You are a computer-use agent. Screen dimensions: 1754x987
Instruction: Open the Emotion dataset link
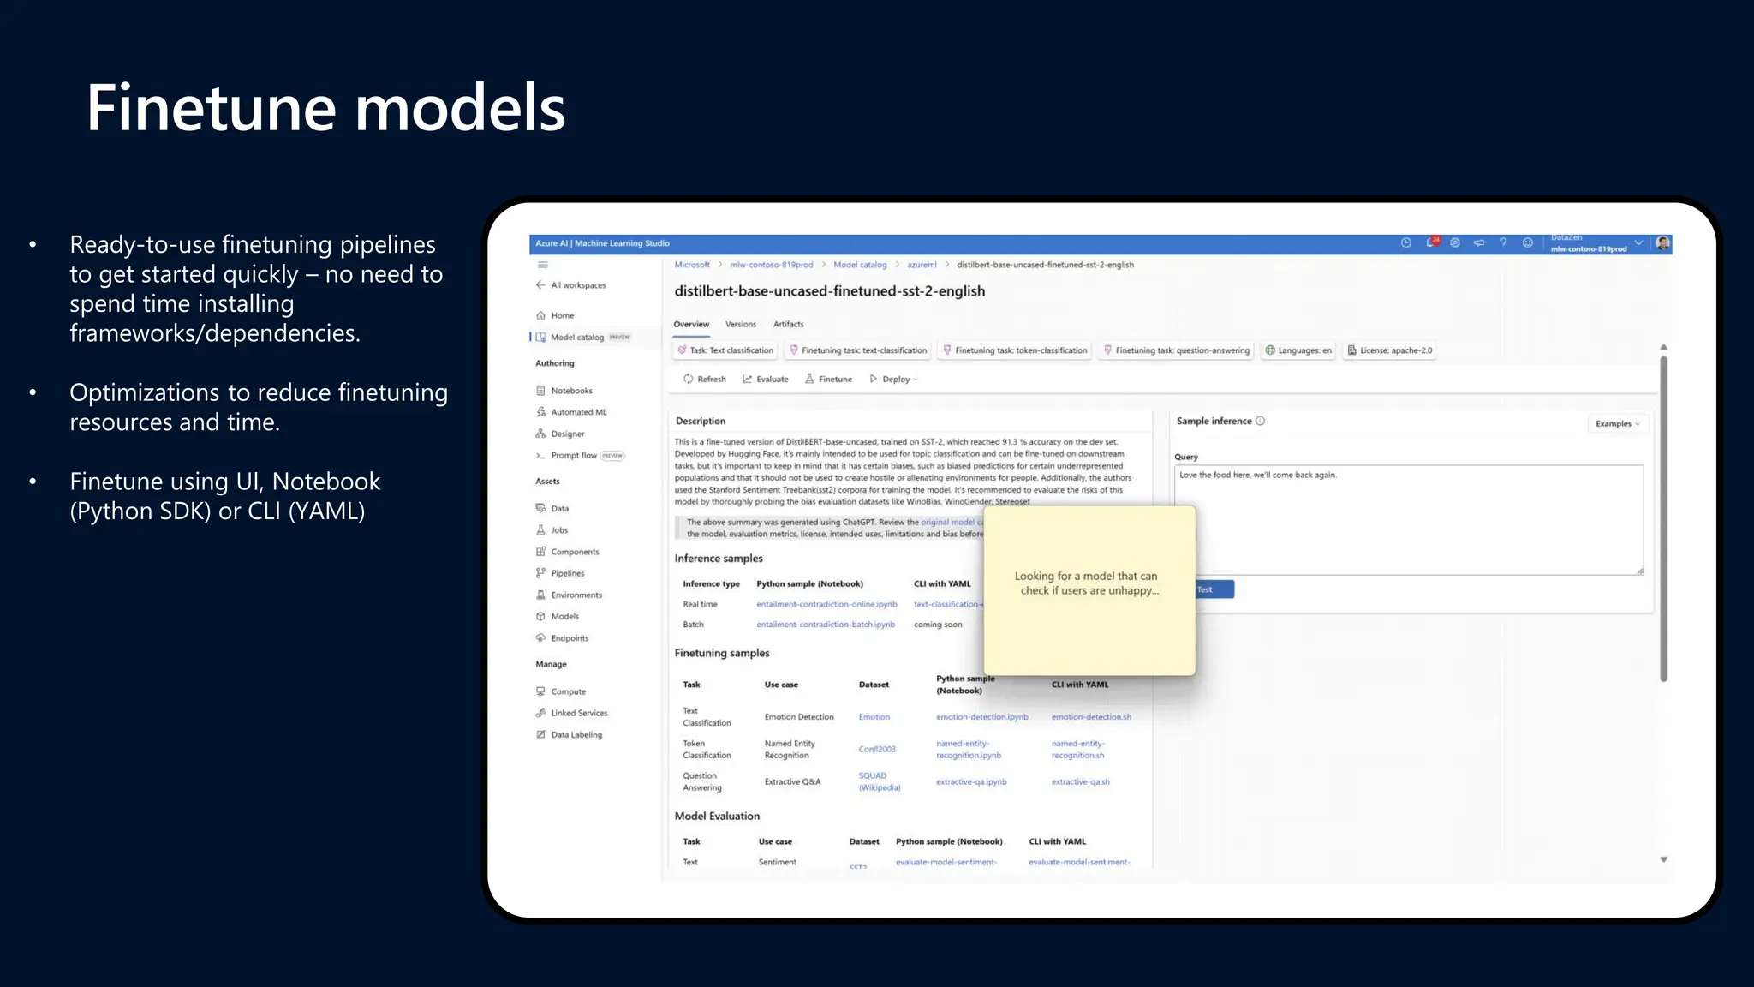pos(874,717)
